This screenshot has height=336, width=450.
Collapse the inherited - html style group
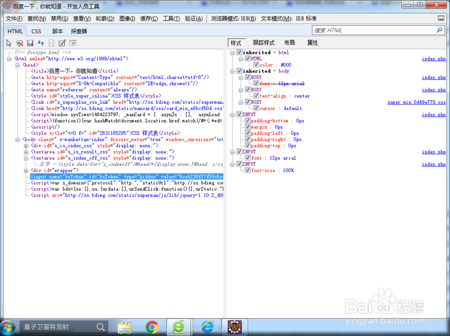(233, 53)
